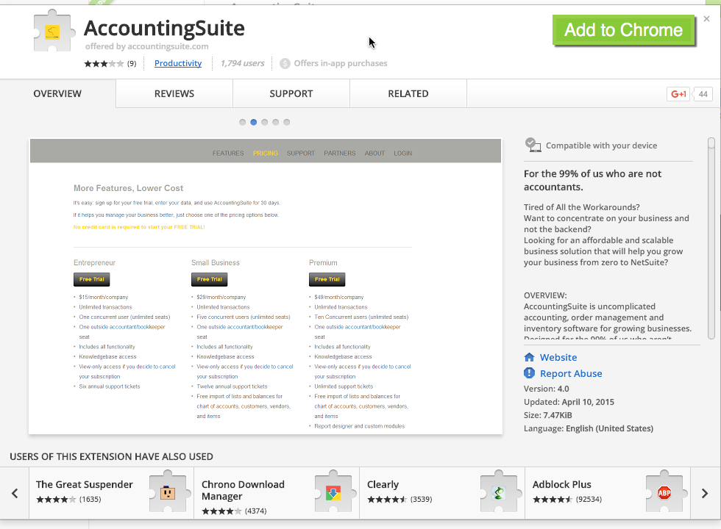Click the Report Abuse link
The height and width of the screenshot is (529, 721).
pos(571,373)
